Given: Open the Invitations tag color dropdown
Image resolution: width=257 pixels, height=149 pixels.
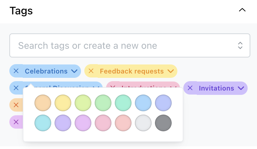Looking at the screenshot, I should point(241,88).
